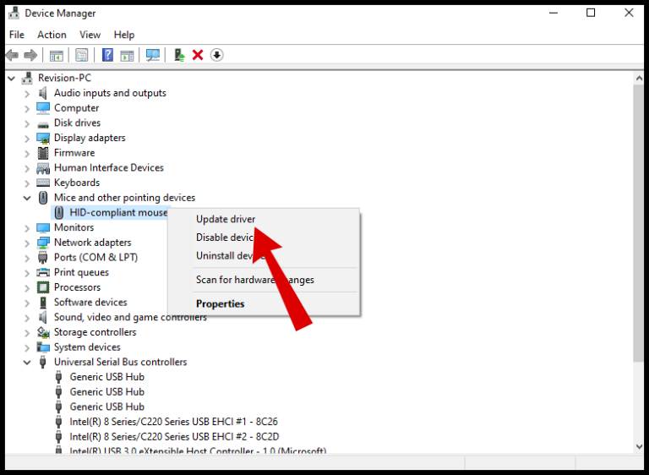
Task: Select Properties in the context menu
Action: [221, 303]
